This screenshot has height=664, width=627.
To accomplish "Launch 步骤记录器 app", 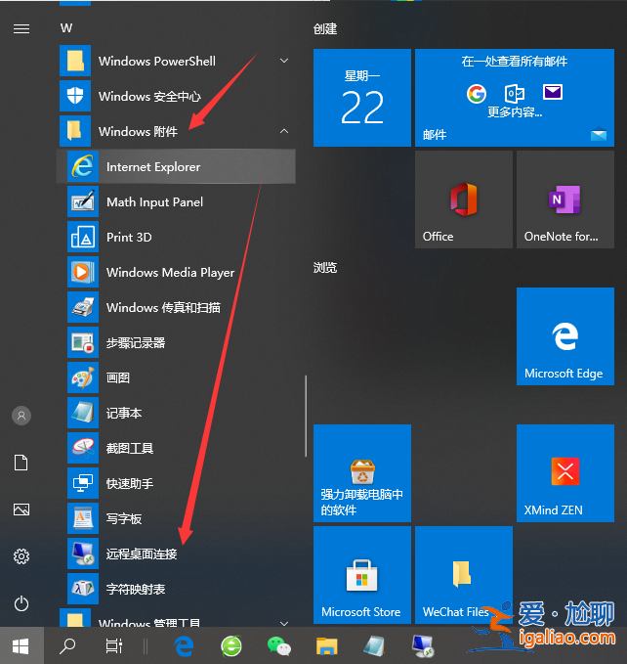I will pyautogui.click(x=176, y=342).
